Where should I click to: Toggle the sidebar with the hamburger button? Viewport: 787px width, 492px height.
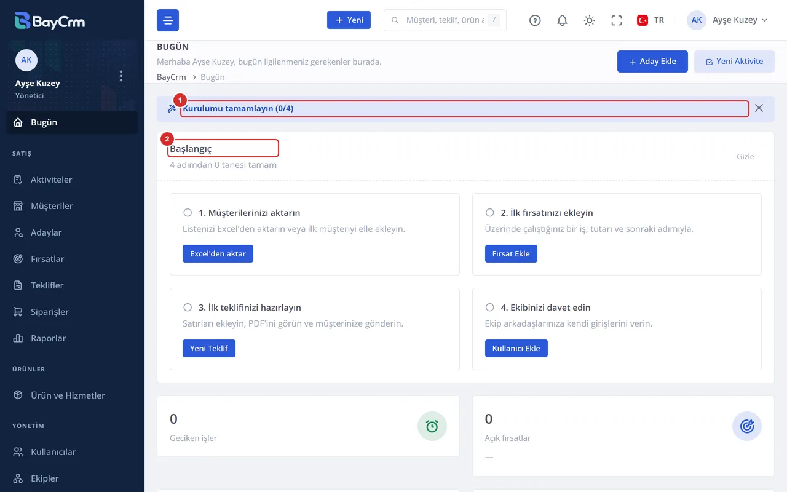(x=168, y=20)
